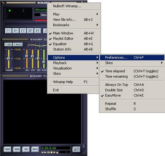Select the Time elapsed option
This screenshot has height=156, width=165.
tap(132, 71)
